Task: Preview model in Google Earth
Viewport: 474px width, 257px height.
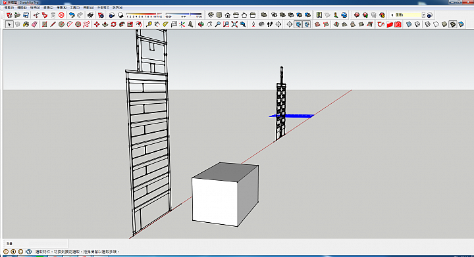Action: pos(344,14)
